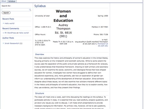This screenshot has width=144, height=109.
Task: Click the Ed. St. 6616 (001) course number
Action: coord(63,34)
